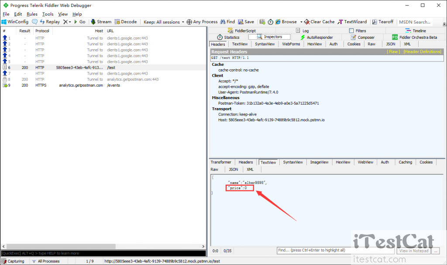447x265 pixels.
Task: Open the File menu
Action: pyautogui.click(x=6, y=14)
